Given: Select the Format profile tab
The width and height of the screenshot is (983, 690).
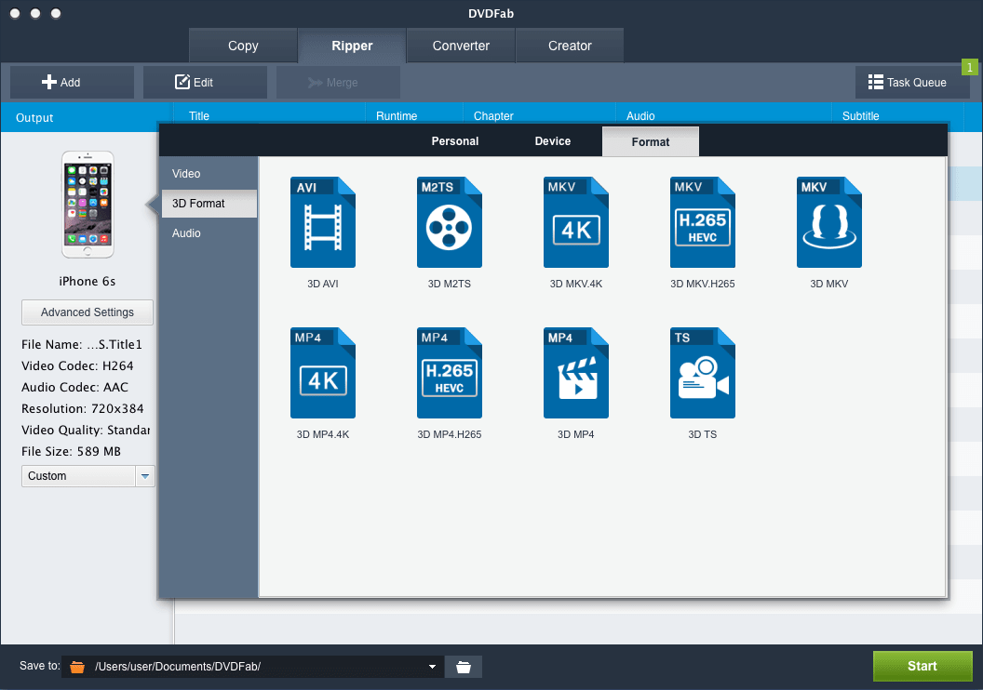Looking at the screenshot, I should (651, 142).
